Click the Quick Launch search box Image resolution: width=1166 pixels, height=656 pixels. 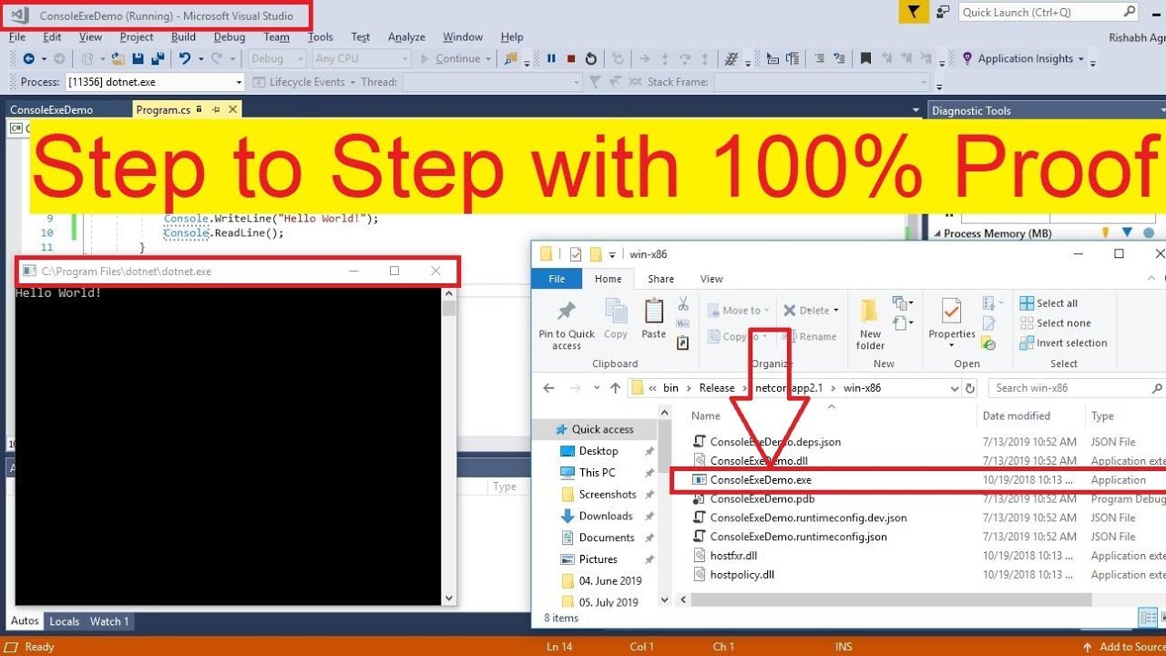[x=1048, y=12]
